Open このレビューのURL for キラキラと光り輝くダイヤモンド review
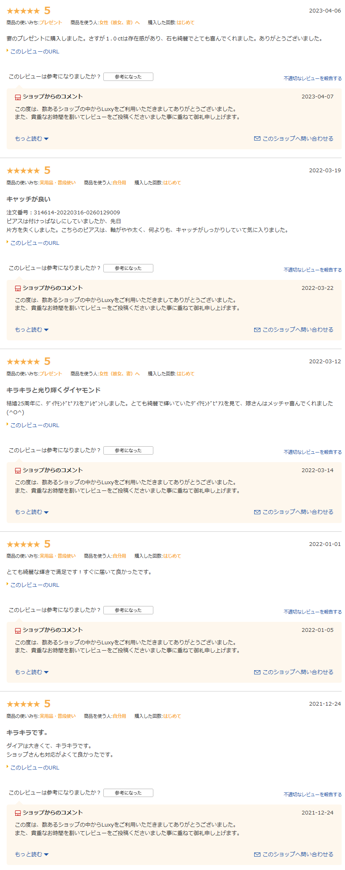 pyautogui.click(x=35, y=425)
